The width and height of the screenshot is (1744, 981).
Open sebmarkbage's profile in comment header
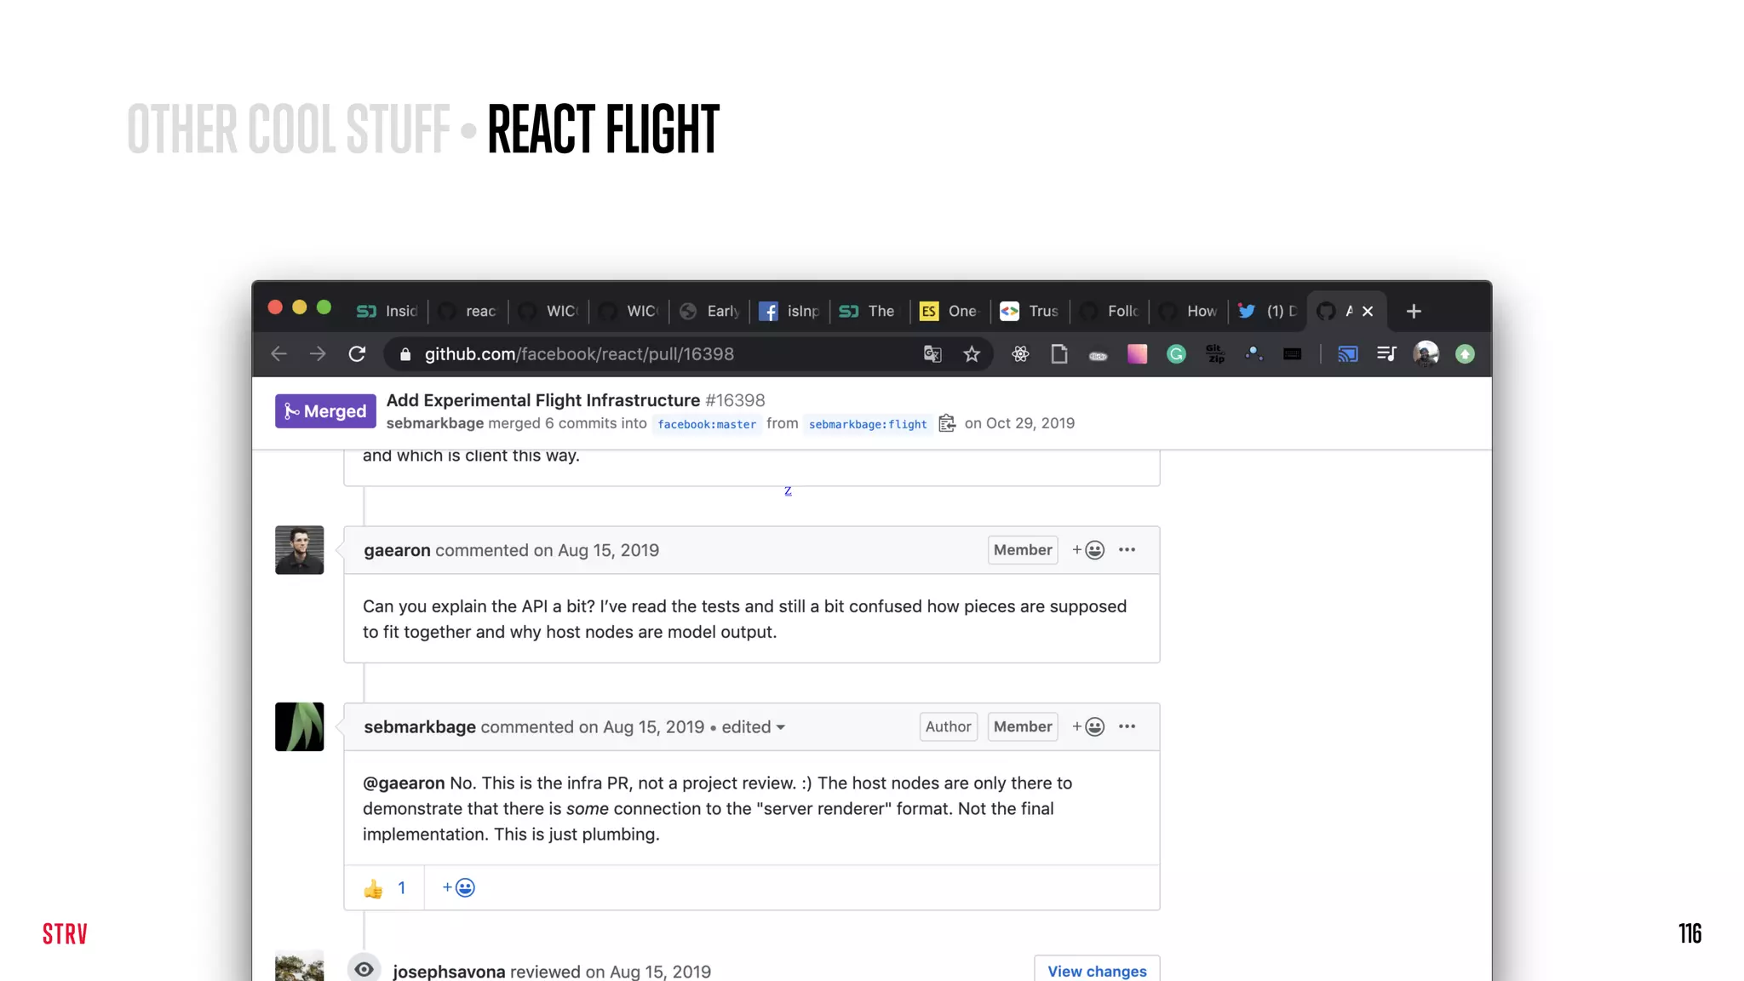[420, 727]
